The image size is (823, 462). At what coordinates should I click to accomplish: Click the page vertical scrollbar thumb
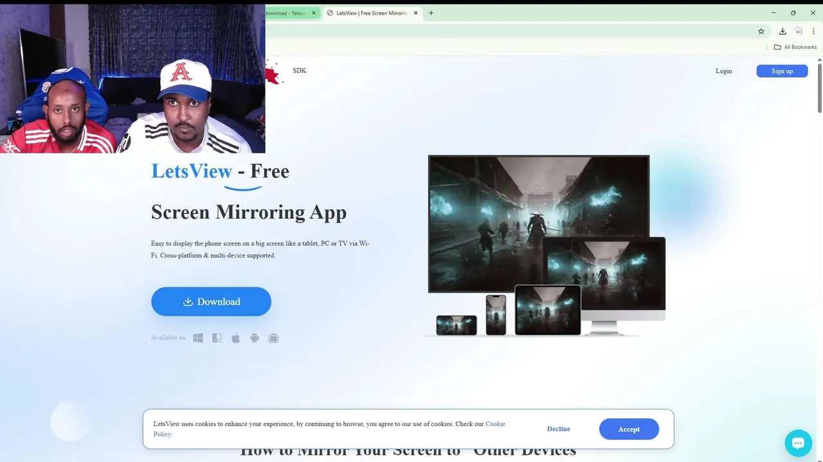point(820,87)
